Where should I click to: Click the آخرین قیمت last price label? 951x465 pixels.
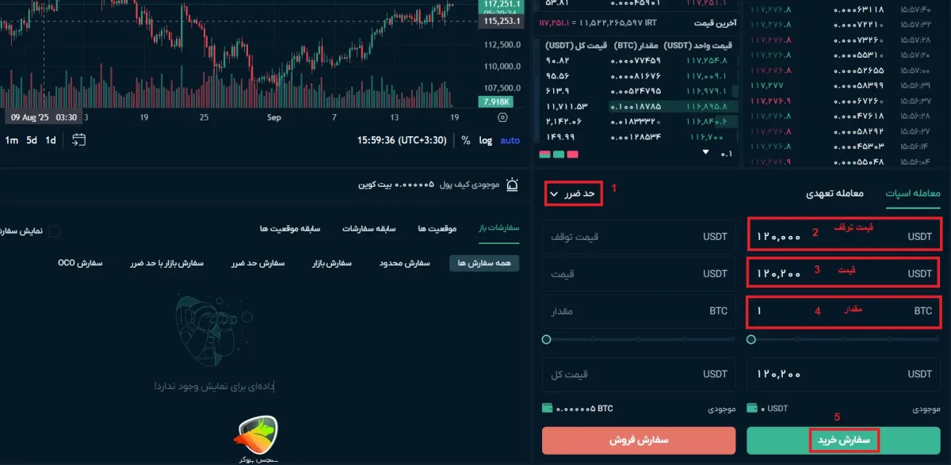pyautogui.click(x=715, y=24)
